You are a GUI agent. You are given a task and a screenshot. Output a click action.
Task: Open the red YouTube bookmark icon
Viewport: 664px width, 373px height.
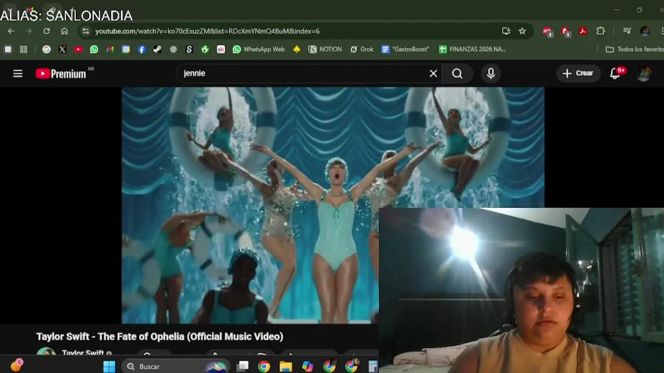pyautogui.click(x=78, y=49)
